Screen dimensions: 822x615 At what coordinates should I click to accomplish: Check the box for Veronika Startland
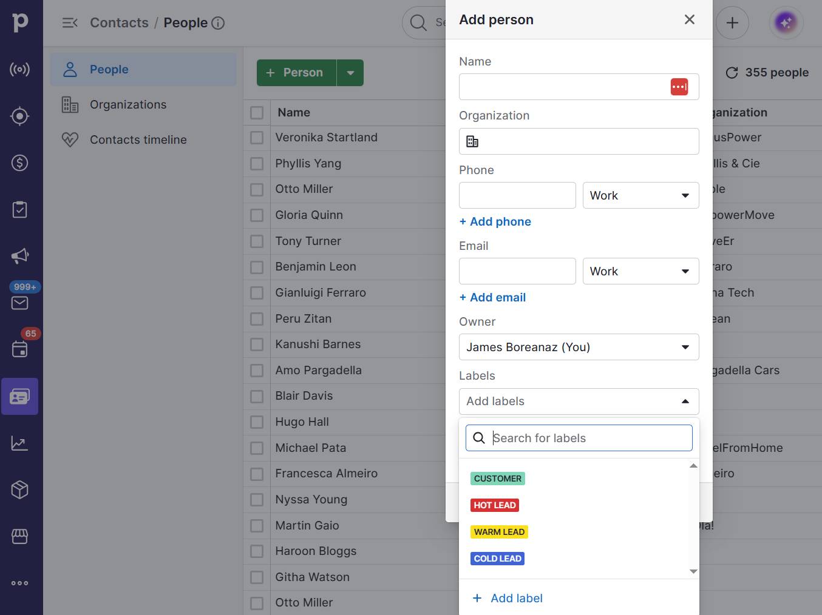(x=257, y=138)
